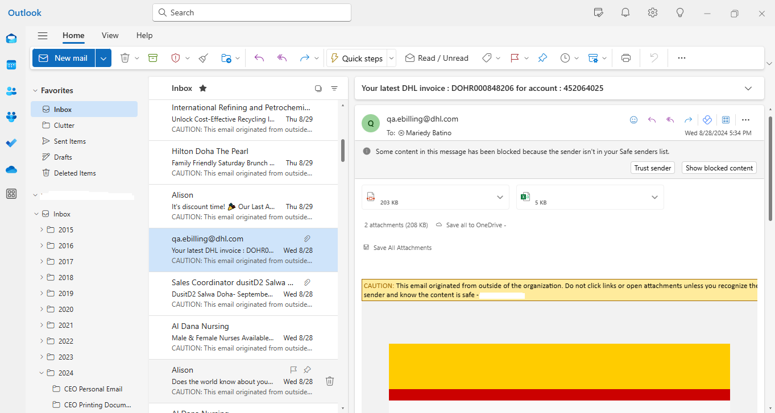This screenshot has width=775, height=413.
Task: Open the Mail app in the sidebar
Action: [x=11, y=39]
